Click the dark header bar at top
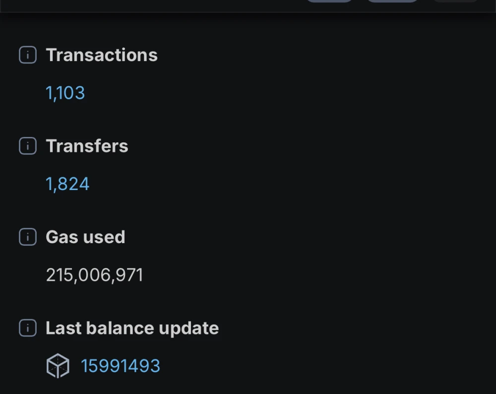This screenshot has width=496, height=394. 149,6
